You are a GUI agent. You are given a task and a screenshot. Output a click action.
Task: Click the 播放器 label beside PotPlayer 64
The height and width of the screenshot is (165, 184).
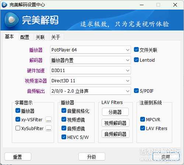coord(36,50)
